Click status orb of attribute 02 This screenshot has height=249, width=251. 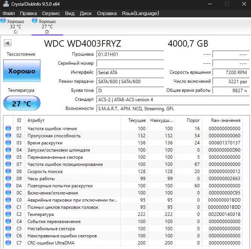[x=8, y=135]
